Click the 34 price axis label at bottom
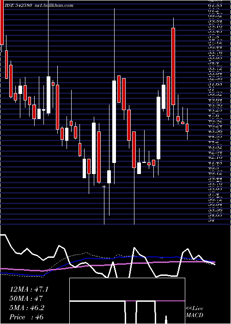The height and width of the screenshot is (324, 231). click(x=210, y=220)
